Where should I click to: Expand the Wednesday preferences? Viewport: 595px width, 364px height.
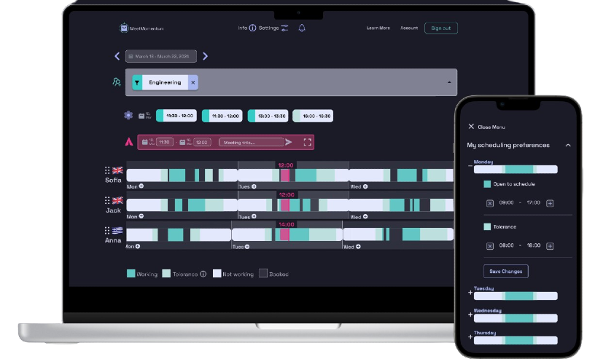(x=470, y=314)
